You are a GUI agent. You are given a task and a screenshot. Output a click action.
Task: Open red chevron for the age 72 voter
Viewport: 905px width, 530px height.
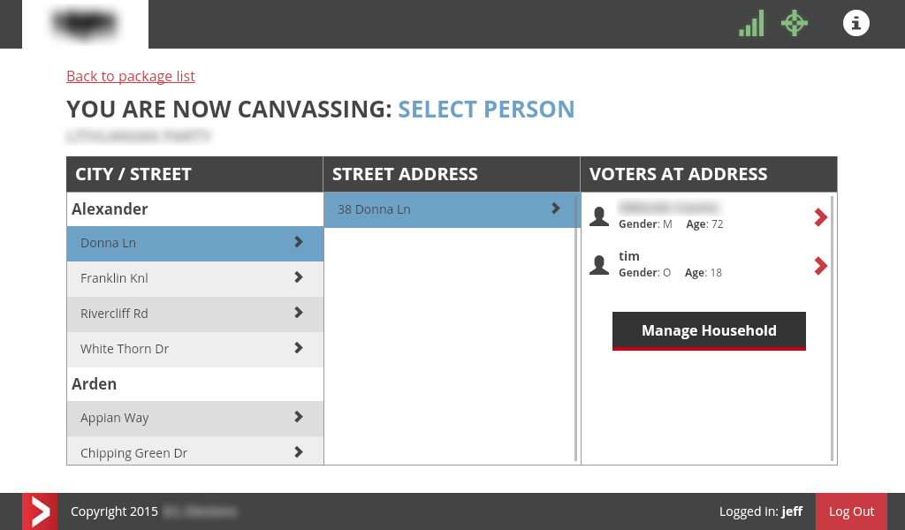tap(820, 216)
